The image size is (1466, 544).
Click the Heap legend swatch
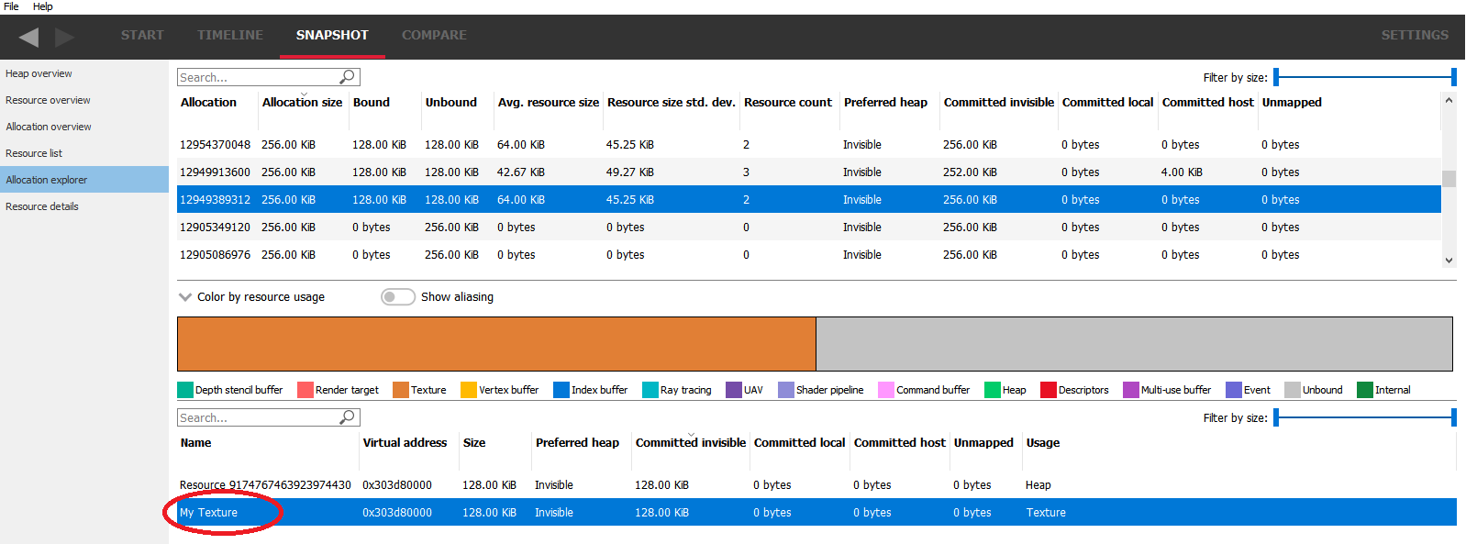coord(992,390)
